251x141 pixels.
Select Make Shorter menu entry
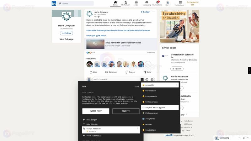92,124
